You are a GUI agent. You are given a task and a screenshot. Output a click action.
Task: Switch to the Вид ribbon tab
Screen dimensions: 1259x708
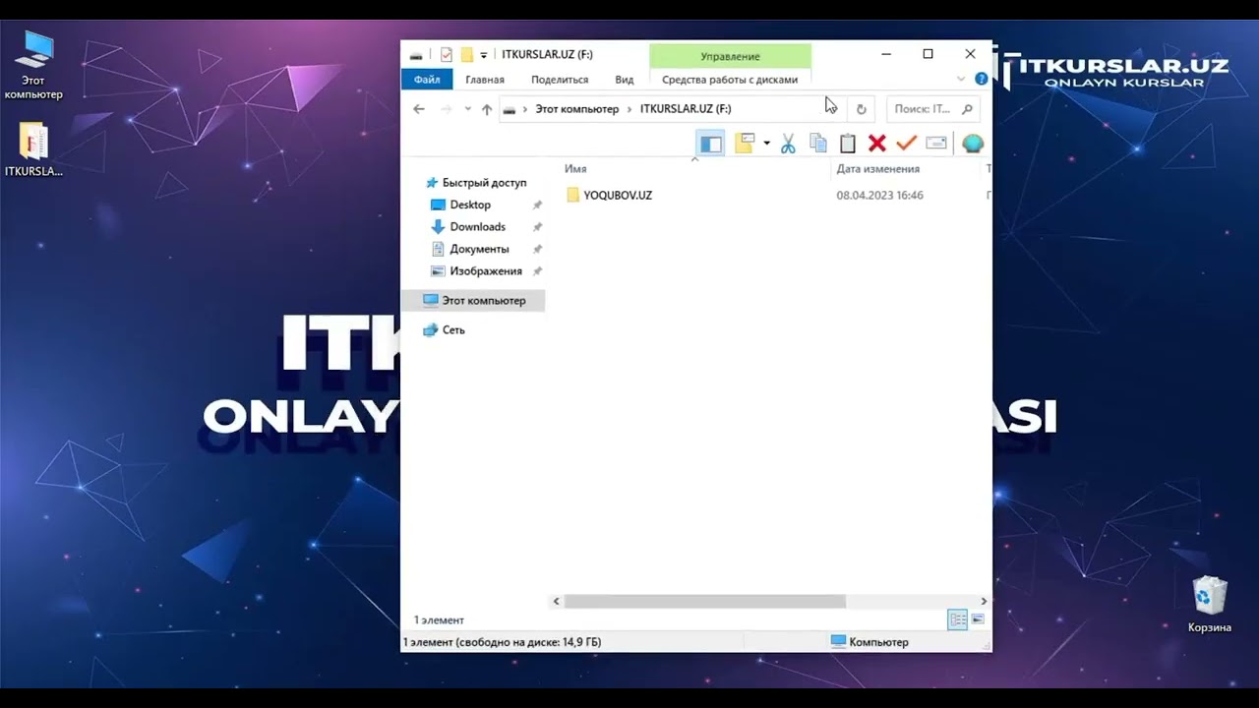tap(625, 80)
